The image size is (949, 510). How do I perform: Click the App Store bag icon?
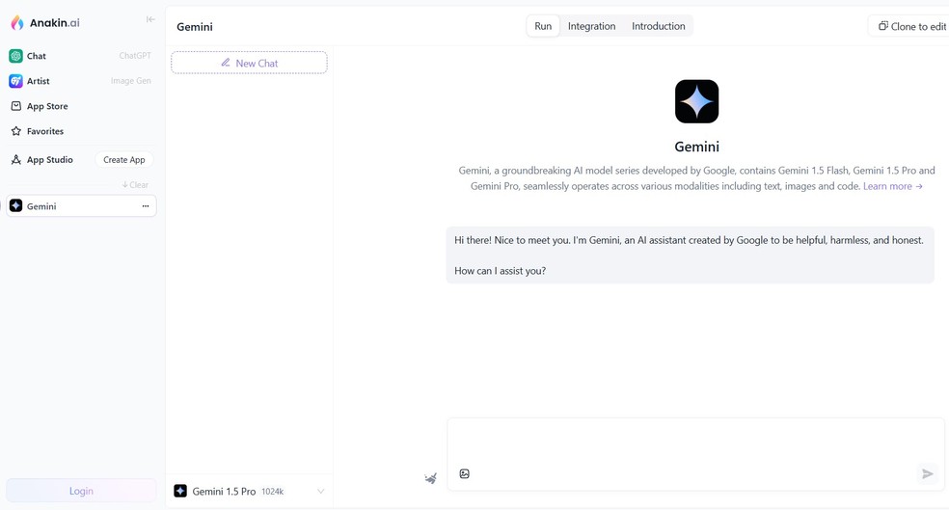(x=16, y=106)
